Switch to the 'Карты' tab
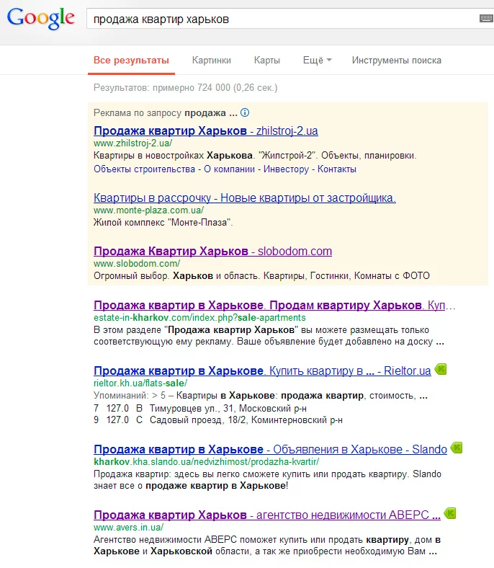494x568 pixels. pyautogui.click(x=267, y=61)
